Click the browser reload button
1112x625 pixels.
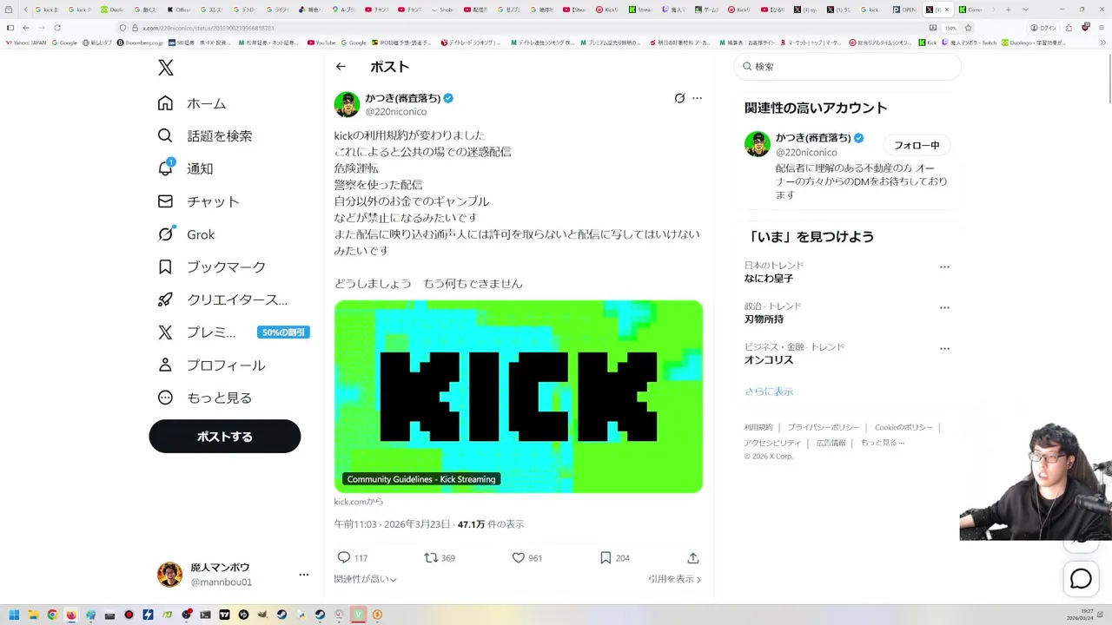point(57,28)
